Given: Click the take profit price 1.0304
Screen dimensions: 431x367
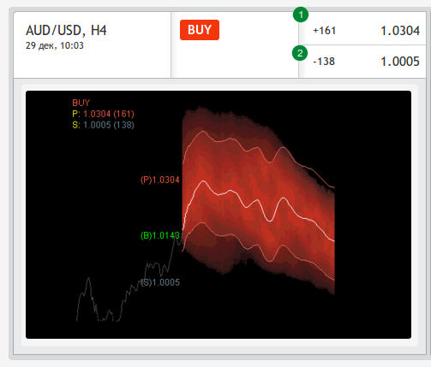Looking at the screenshot, I should 400,31.
